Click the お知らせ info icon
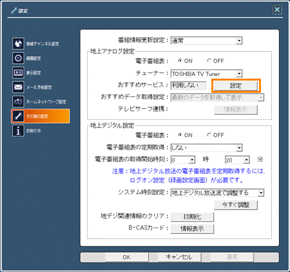Viewport: 290px width, 272px height. (18, 130)
